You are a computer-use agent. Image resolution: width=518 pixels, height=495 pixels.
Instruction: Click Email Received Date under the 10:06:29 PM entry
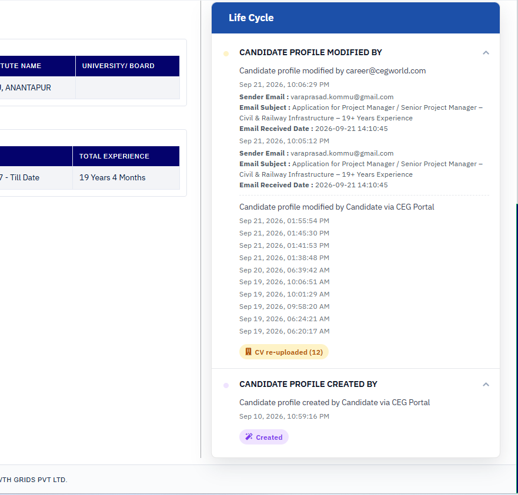pyautogui.click(x=313, y=129)
